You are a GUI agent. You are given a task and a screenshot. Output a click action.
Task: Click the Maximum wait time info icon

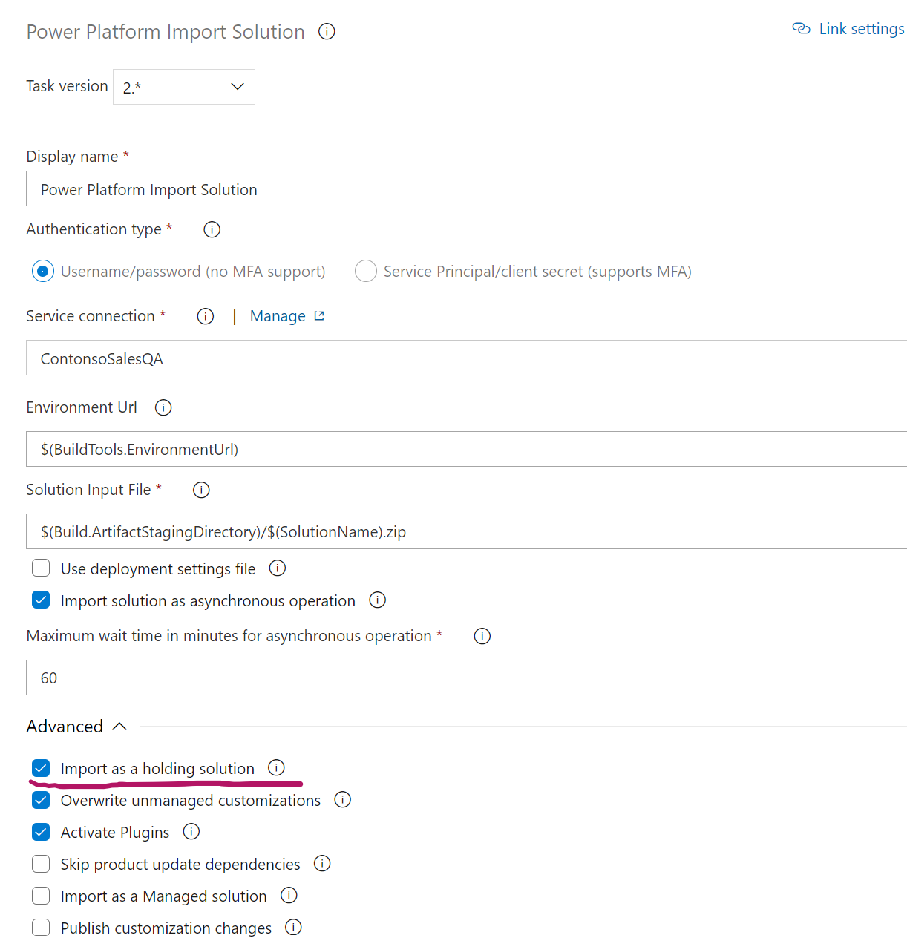[x=482, y=636]
